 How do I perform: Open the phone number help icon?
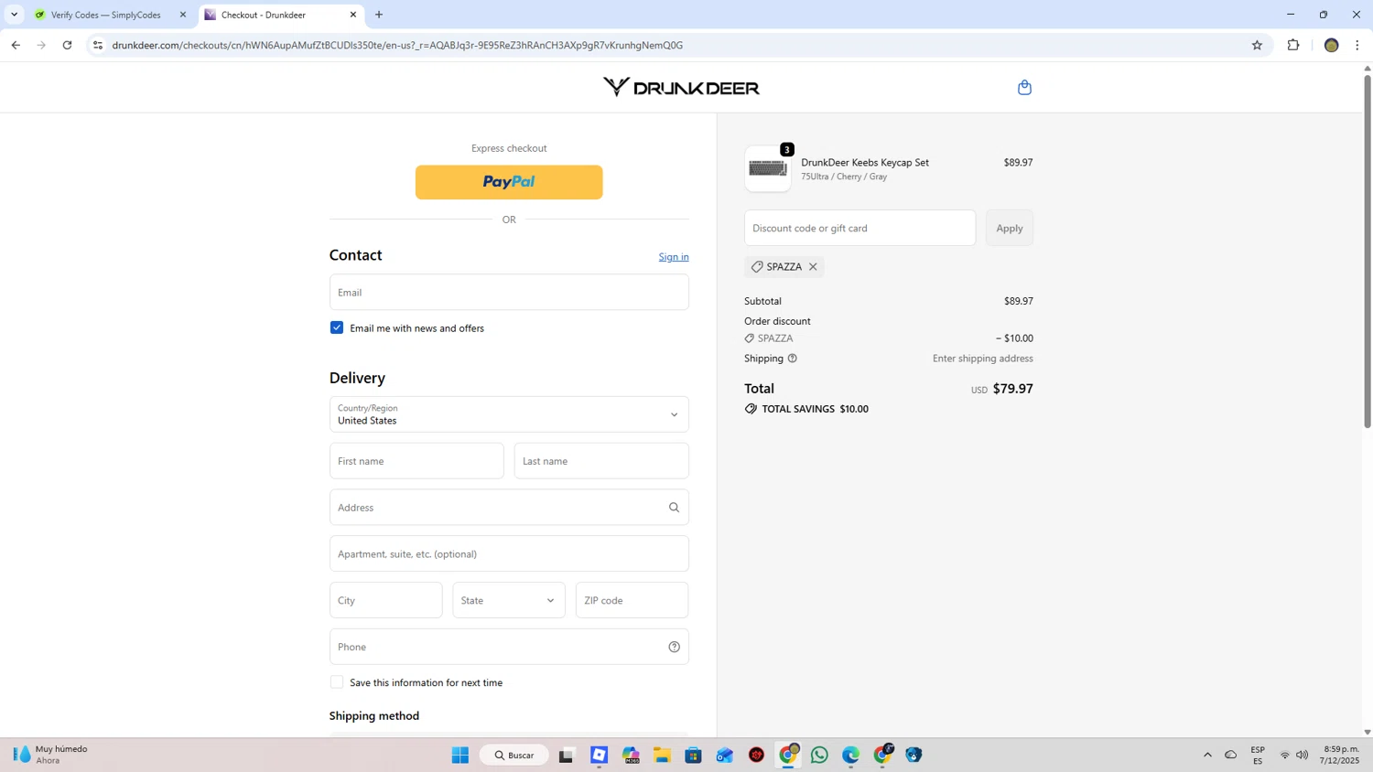point(674,647)
